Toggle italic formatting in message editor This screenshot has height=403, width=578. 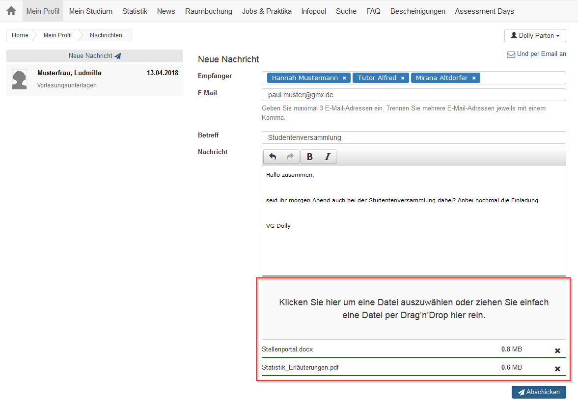[x=328, y=157]
